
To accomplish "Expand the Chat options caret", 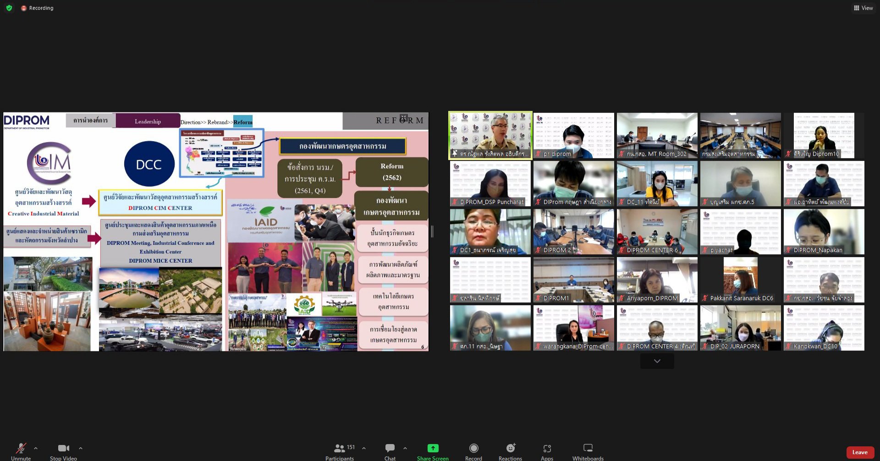I will tap(405, 448).
